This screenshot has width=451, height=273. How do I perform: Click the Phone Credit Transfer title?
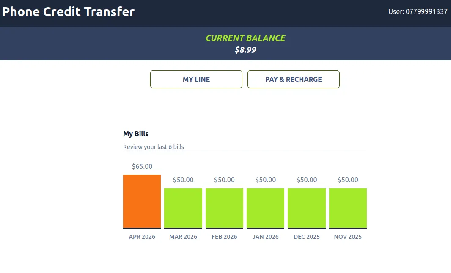pos(69,12)
